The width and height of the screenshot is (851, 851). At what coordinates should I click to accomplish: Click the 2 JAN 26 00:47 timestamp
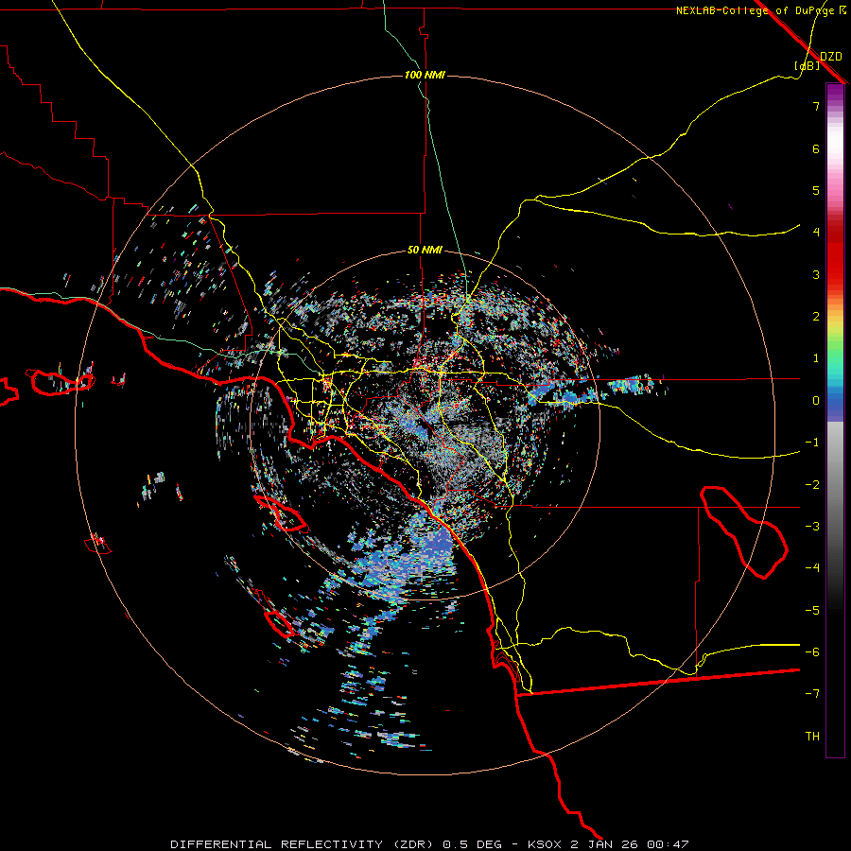[x=630, y=844]
